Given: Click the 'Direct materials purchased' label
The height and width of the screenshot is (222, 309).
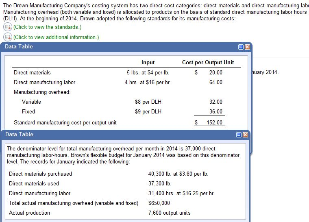Looking at the screenshot, I should pyautogui.click(x=40, y=174).
